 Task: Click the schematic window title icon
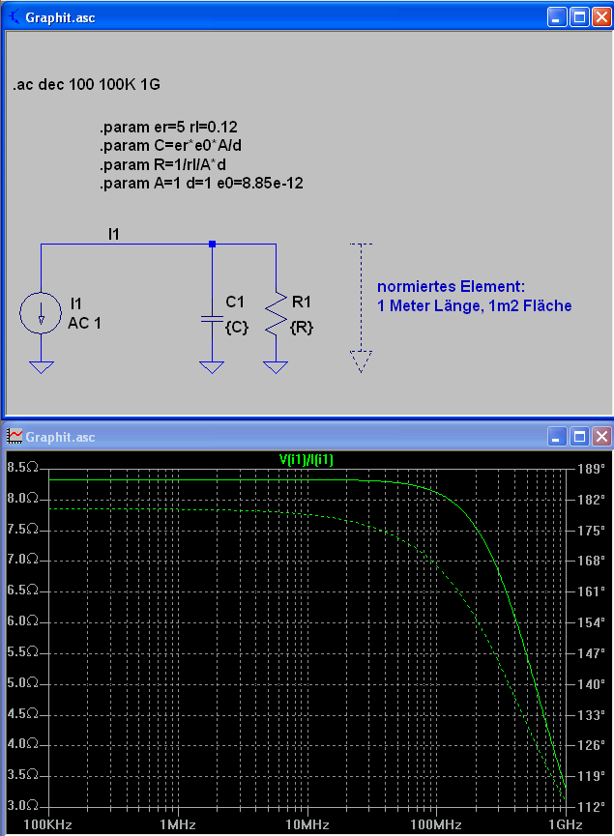pyautogui.click(x=15, y=17)
